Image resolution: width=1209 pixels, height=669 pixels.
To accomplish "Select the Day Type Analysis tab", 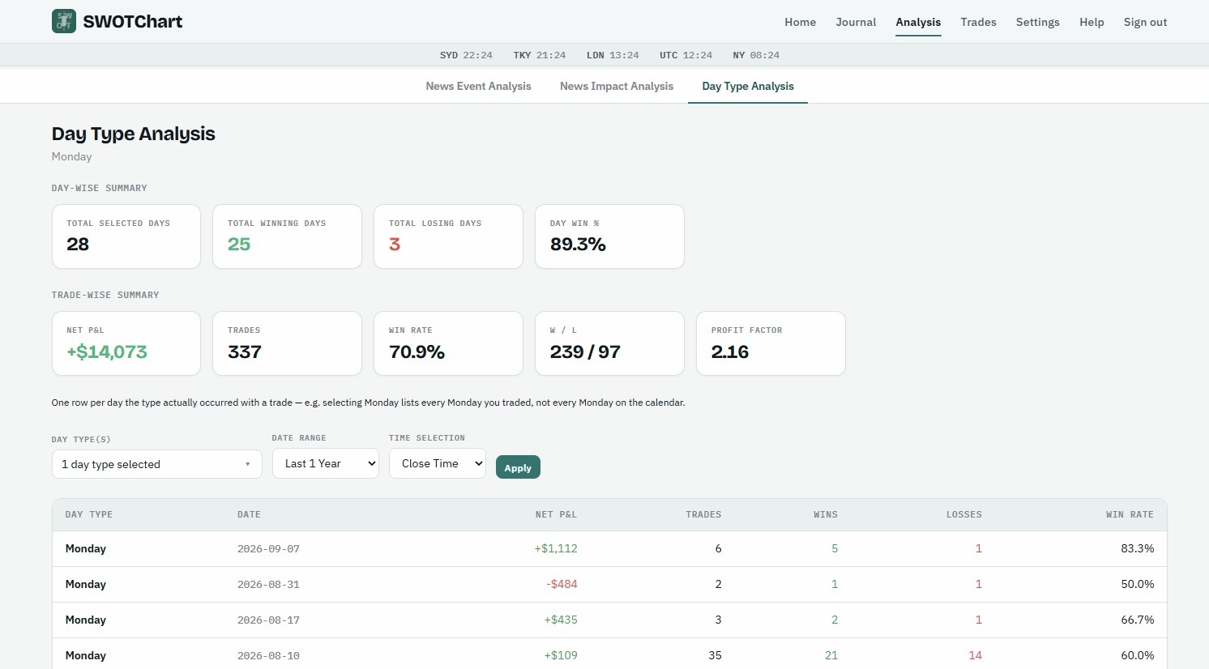I will (x=748, y=86).
